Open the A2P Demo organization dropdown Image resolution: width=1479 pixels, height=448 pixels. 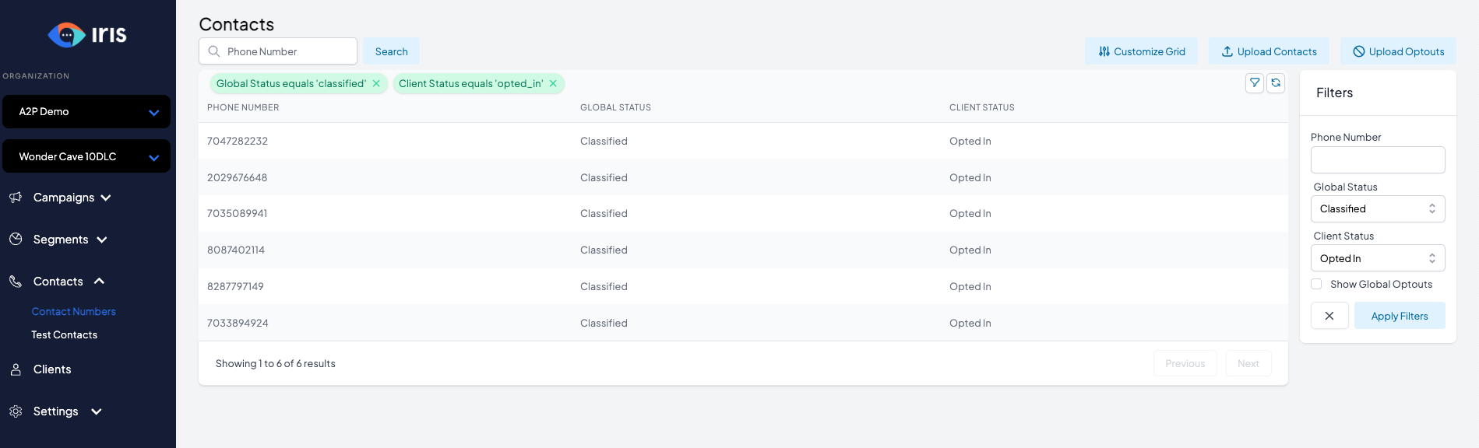click(86, 112)
